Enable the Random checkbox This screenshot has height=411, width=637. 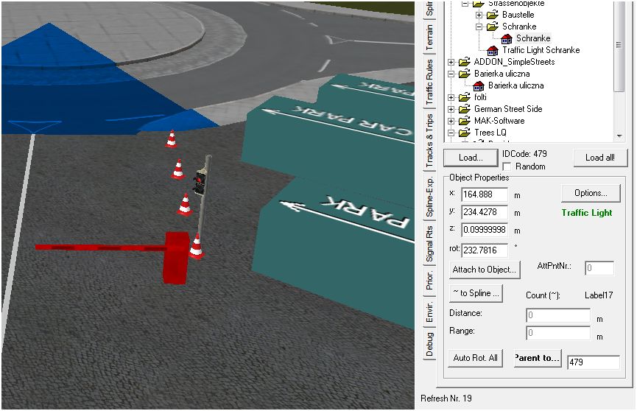pos(507,167)
